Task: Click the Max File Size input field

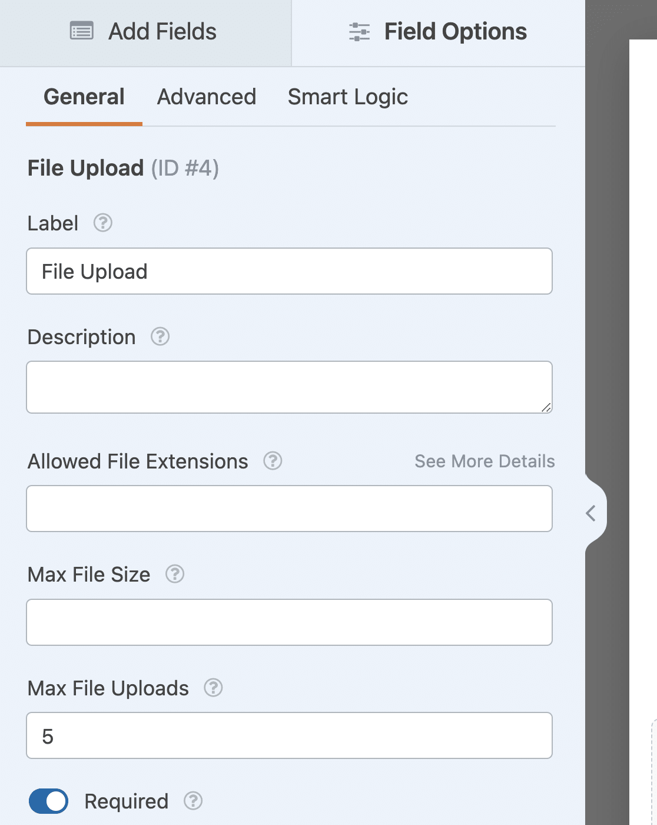Action: [x=289, y=622]
